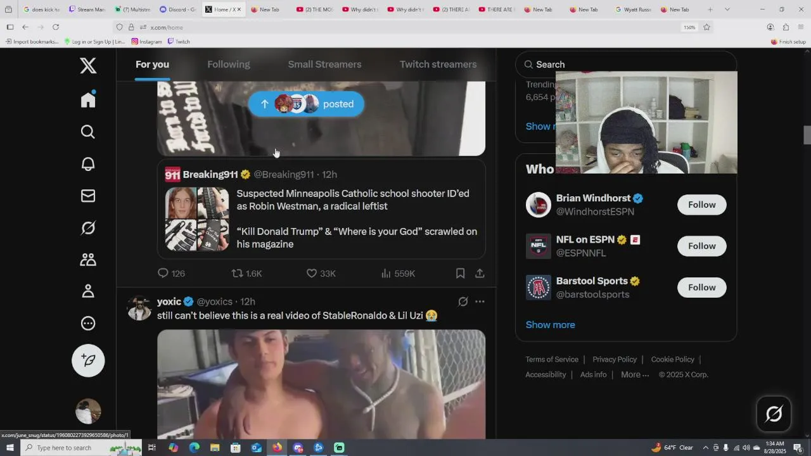Go to the X logo home
Screen dimensions: 811x456
pos(88,65)
